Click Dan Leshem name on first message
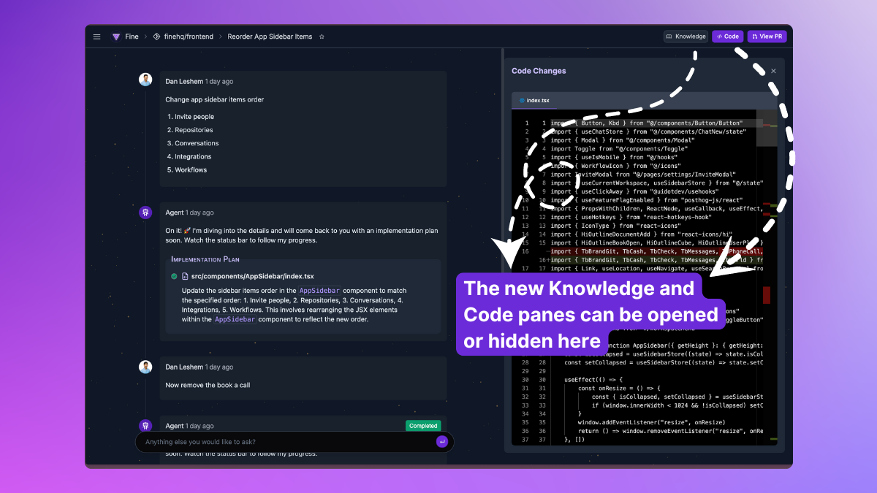Image resolution: width=877 pixels, height=493 pixels. [x=184, y=82]
